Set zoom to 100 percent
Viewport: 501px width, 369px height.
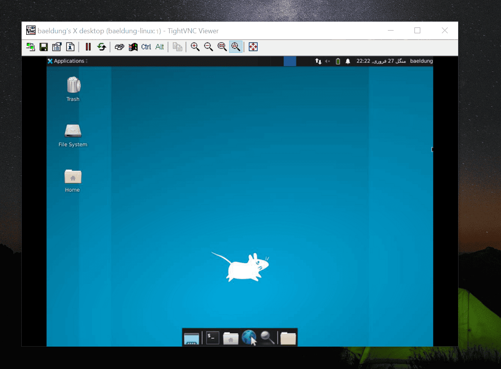tap(222, 47)
